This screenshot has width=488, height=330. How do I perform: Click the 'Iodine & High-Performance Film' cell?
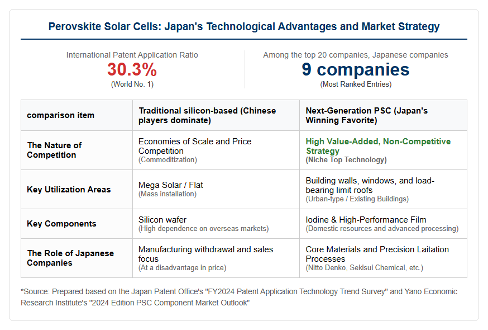(x=383, y=224)
